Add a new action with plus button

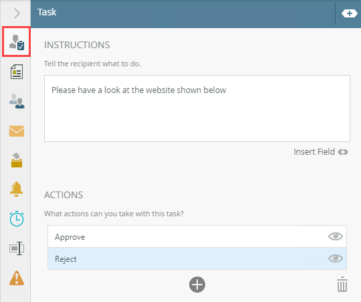[197, 285]
